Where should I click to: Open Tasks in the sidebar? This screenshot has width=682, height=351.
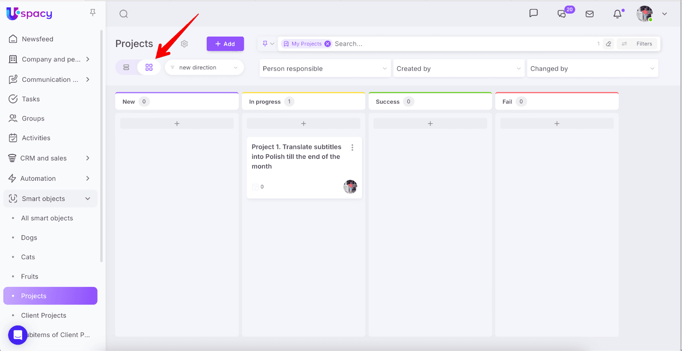(x=31, y=99)
